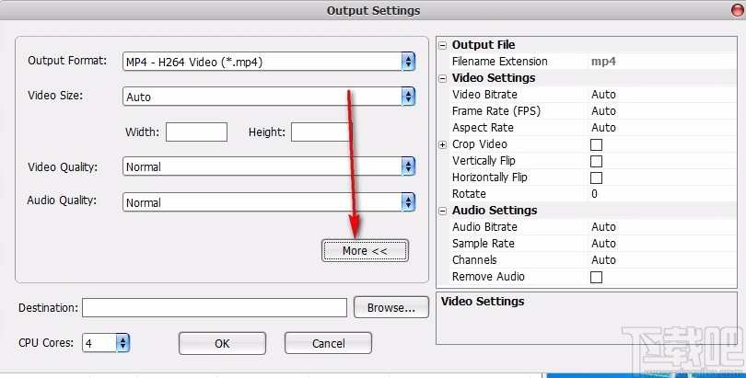The image size is (746, 378).
Task: Collapse the Output File section
Action: pyautogui.click(x=442, y=45)
